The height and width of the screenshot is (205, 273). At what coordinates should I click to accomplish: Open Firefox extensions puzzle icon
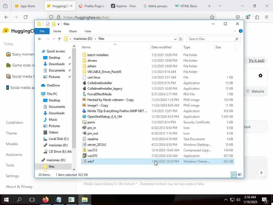[x=257, y=17]
